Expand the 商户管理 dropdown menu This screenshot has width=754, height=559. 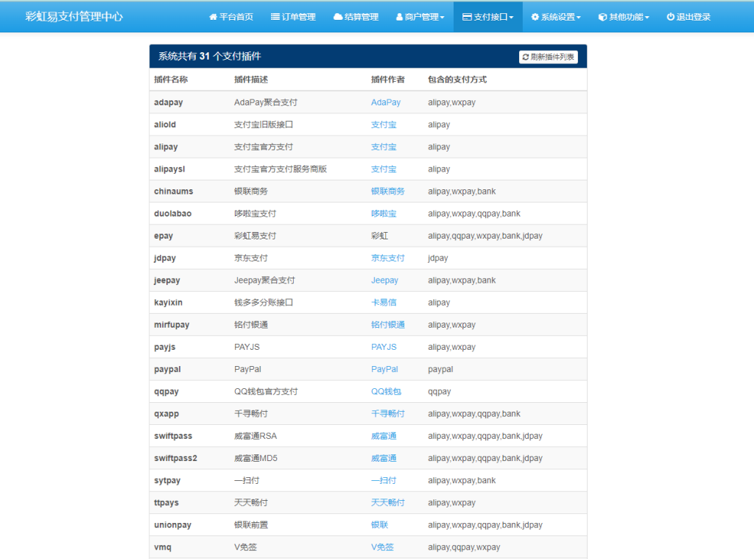tap(420, 17)
